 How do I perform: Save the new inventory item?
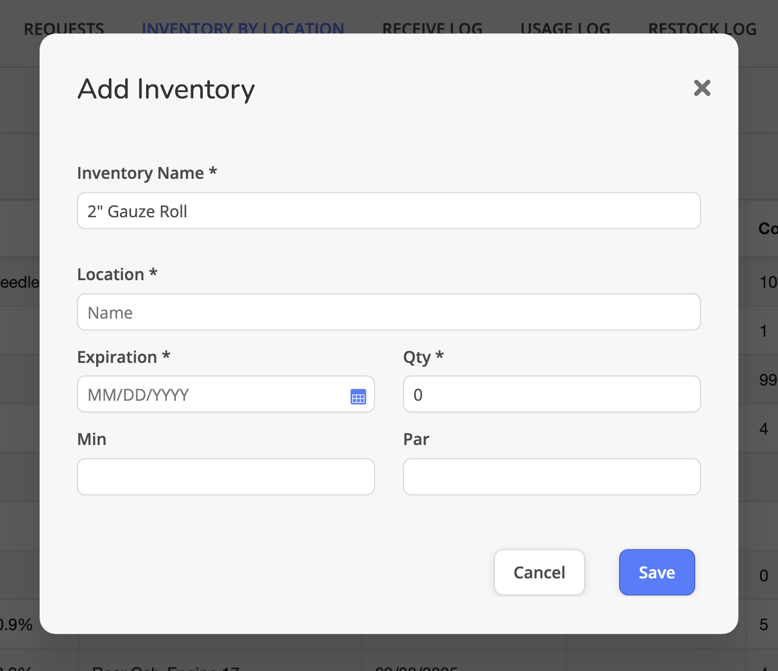pyautogui.click(x=656, y=572)
